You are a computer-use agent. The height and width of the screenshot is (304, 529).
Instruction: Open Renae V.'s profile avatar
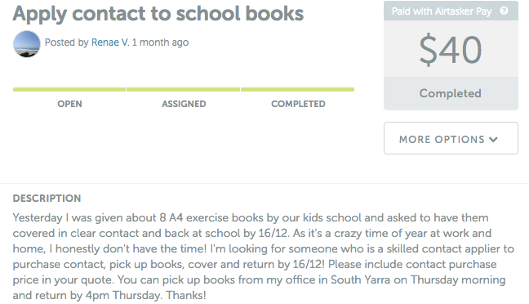(27, 44)
